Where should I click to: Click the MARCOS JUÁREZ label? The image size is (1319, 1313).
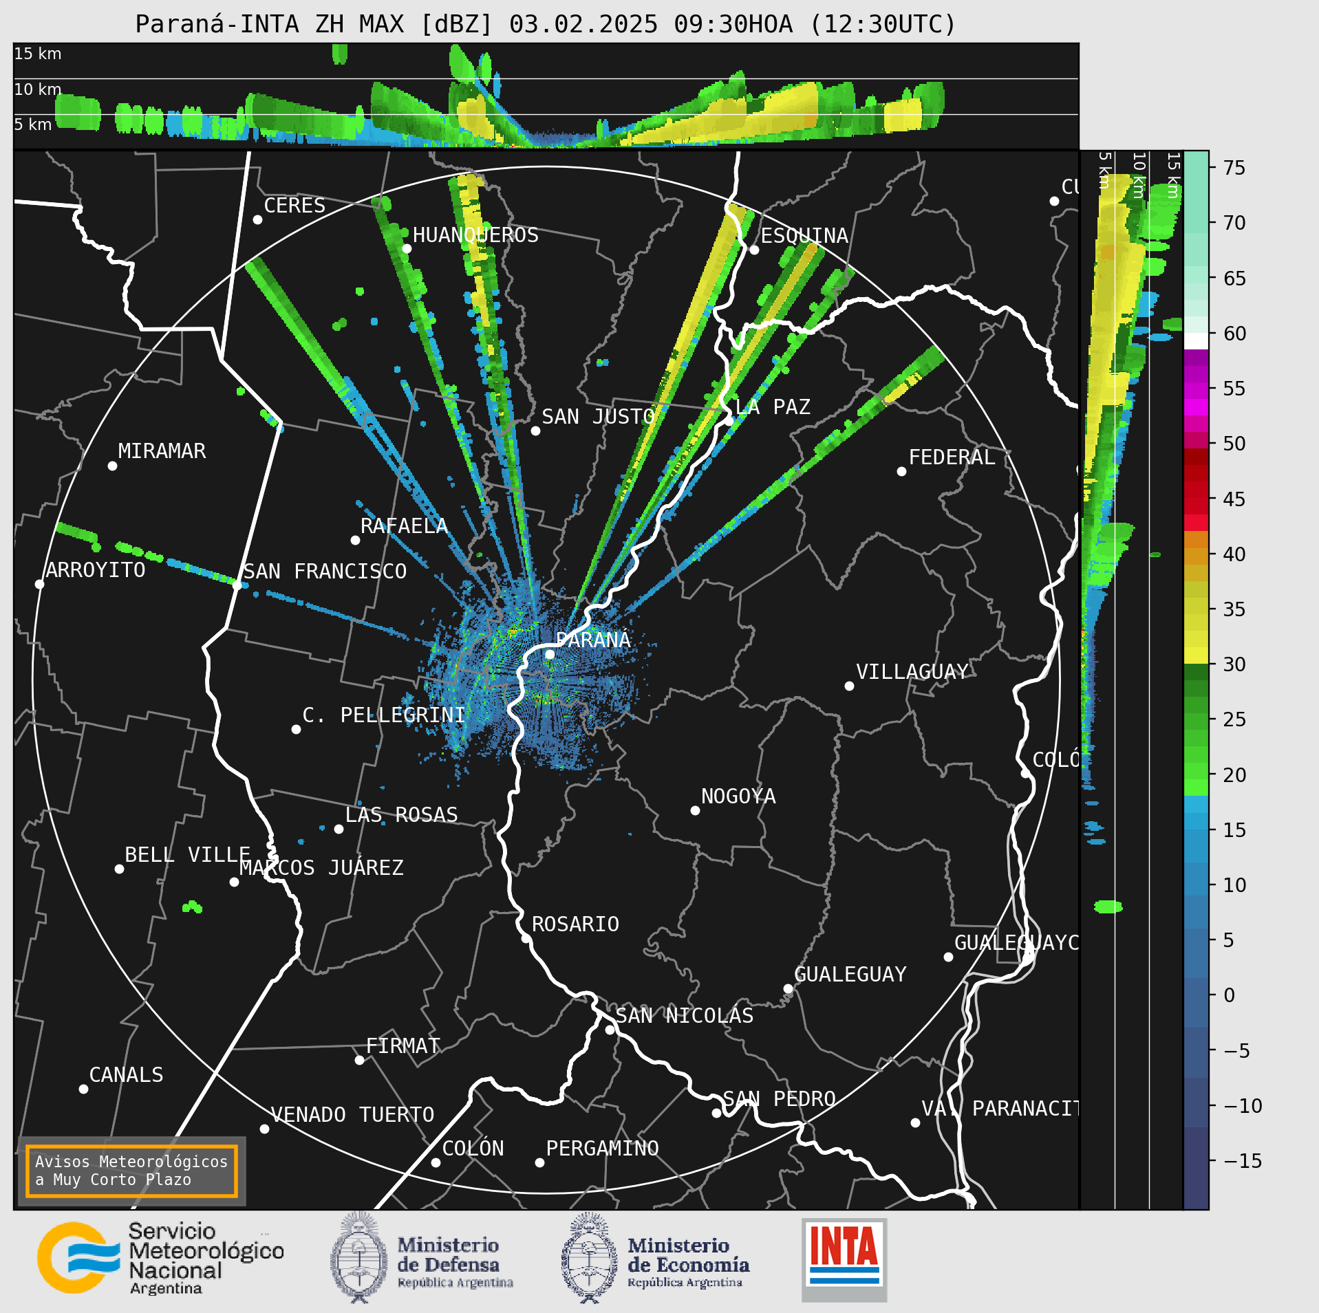click(x=321, y=867)
